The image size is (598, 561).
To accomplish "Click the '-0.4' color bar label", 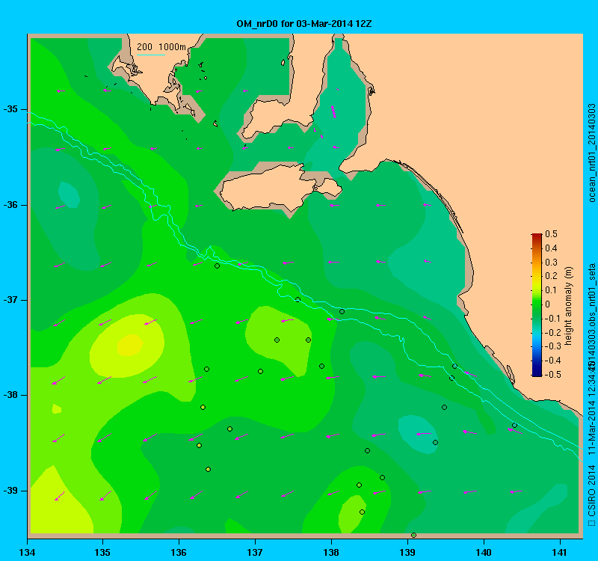I will click(552, 361).
